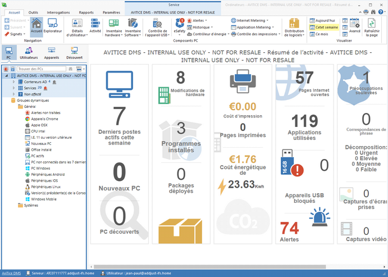Select Périphériques Android group

45,175
